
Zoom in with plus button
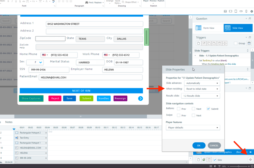(249, 166)
